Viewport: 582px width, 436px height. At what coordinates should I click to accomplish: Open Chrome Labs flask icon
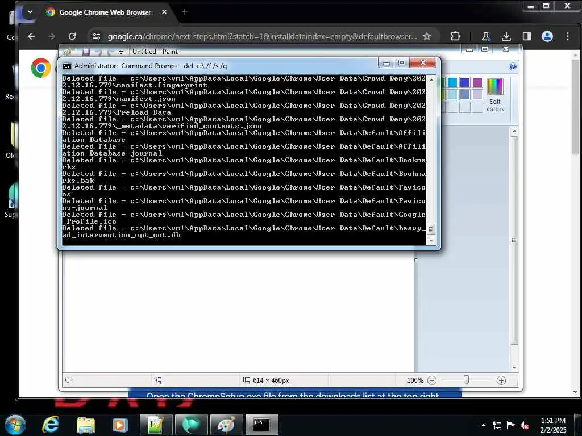(485, 36)
